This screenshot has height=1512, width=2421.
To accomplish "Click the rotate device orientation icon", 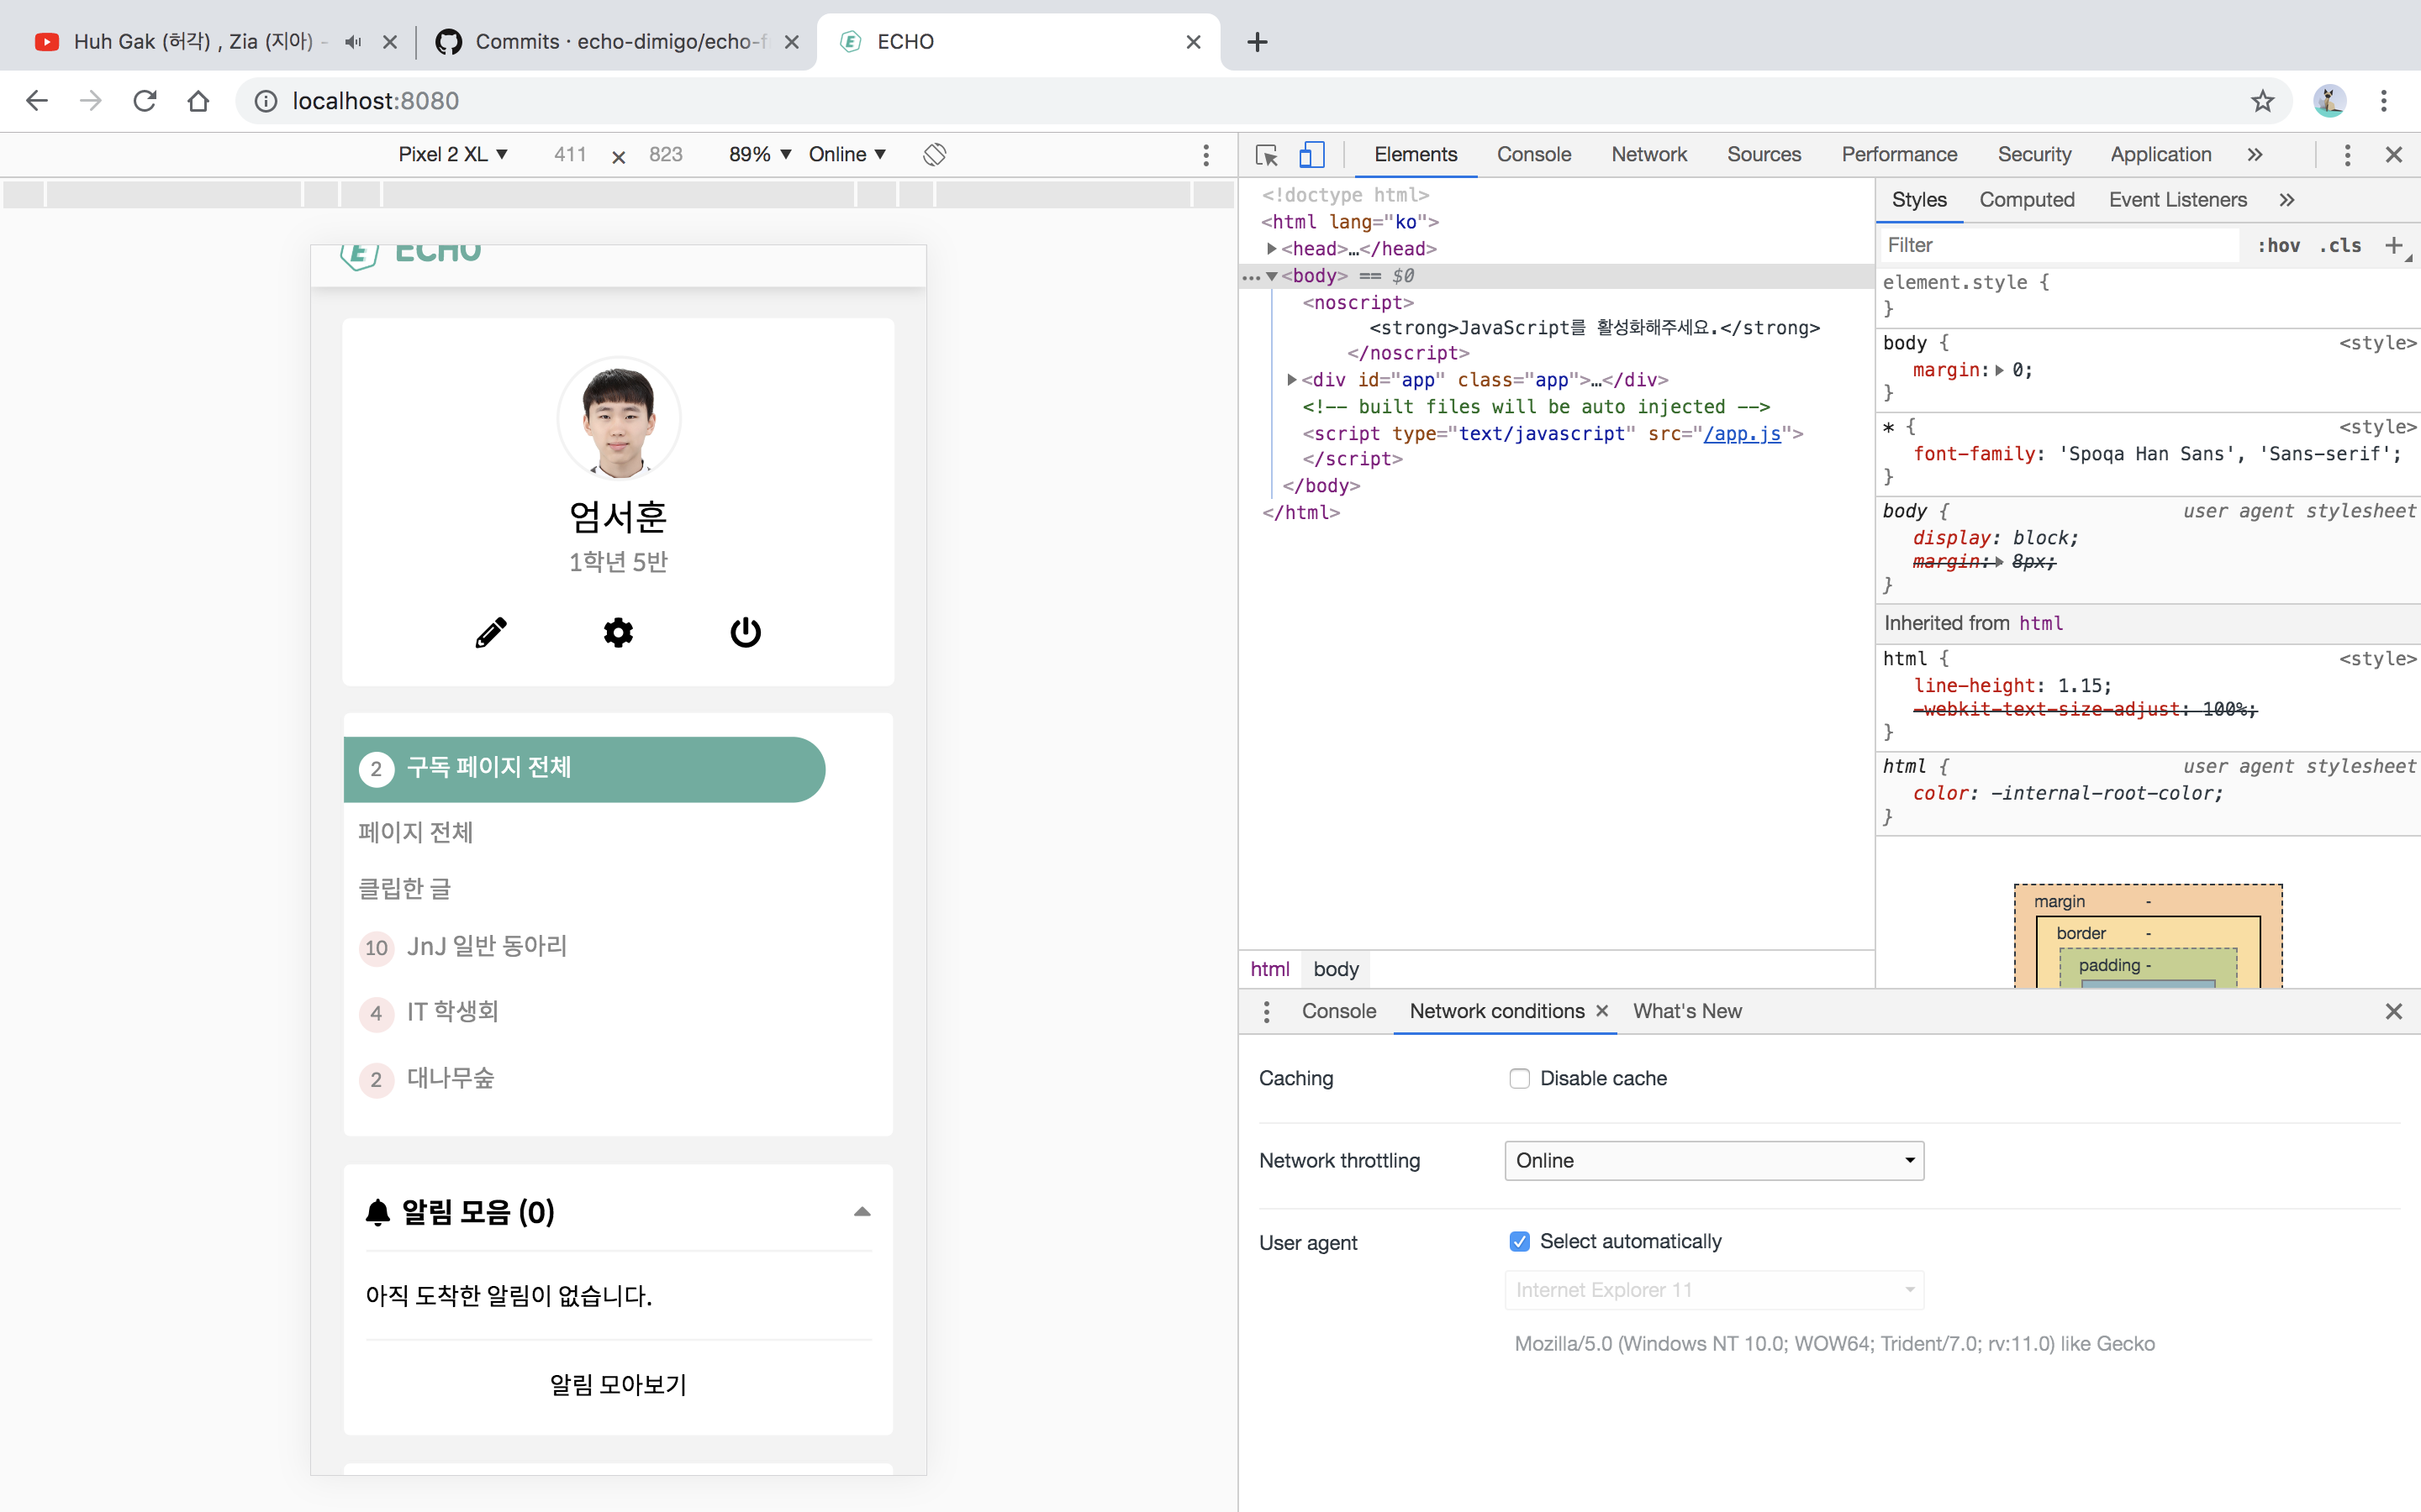I will (x=935, y=154).
